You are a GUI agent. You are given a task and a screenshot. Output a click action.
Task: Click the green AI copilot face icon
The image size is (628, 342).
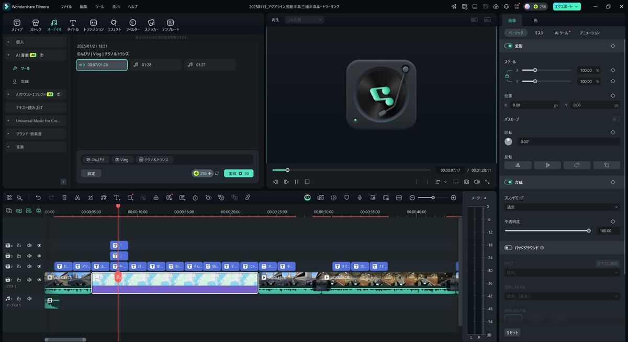[x=308, y=197]
